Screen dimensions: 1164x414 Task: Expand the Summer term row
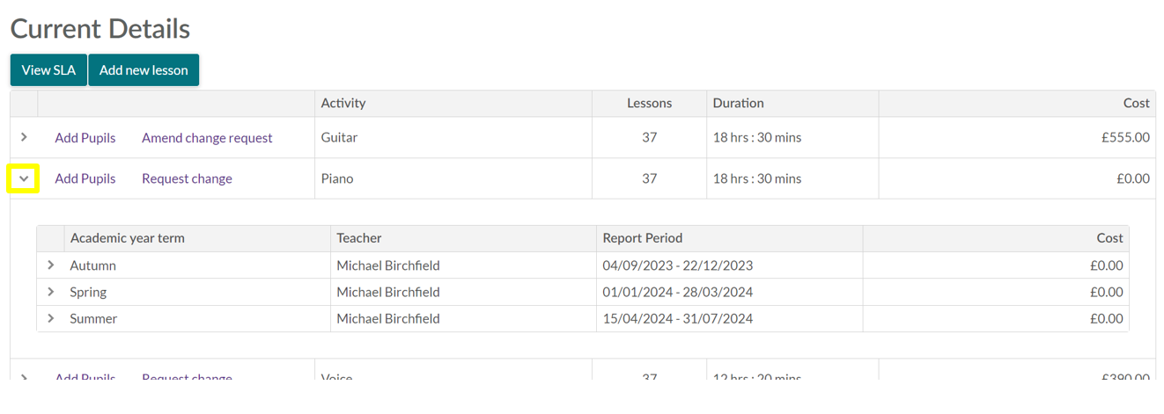(51, 318)
